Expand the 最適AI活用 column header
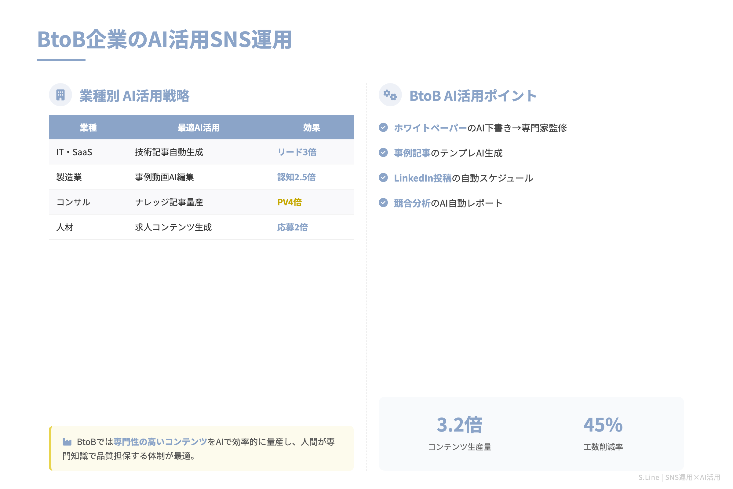 click(x=198, y=127)
